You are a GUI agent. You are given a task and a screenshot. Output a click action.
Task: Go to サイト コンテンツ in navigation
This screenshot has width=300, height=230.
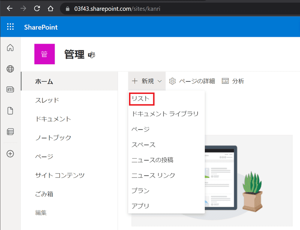pyautogui.click(x=60, y=175)
